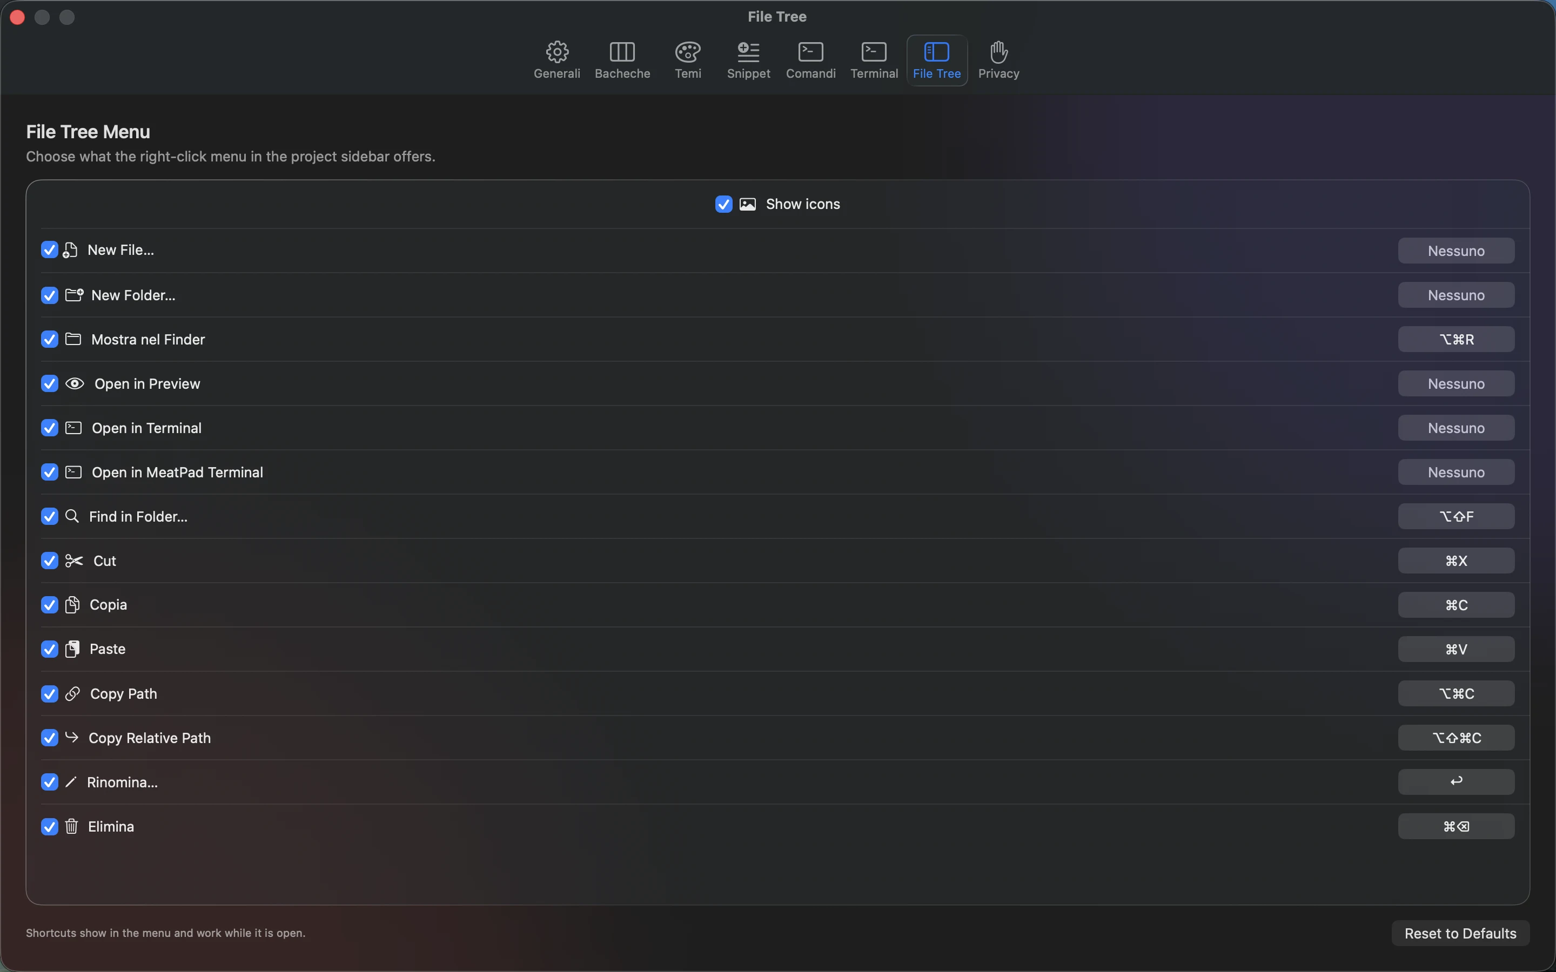The image size is (1556, 972).
Task: Click the pencil icon for Rinomina
Action: pyautogui.click(x=71, y=782)
